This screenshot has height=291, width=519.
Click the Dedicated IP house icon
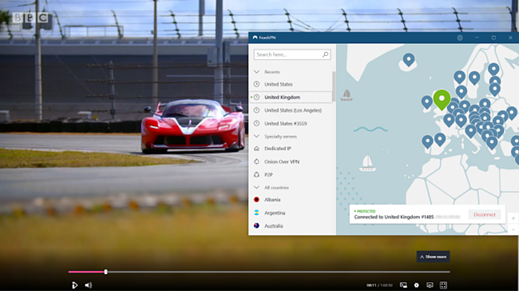click(x=256, y=149)
